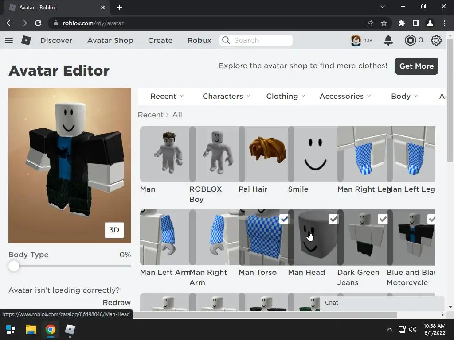Open the Roblox app in the taskbar
Screen dimensions: 454x340
pos(70,329)
